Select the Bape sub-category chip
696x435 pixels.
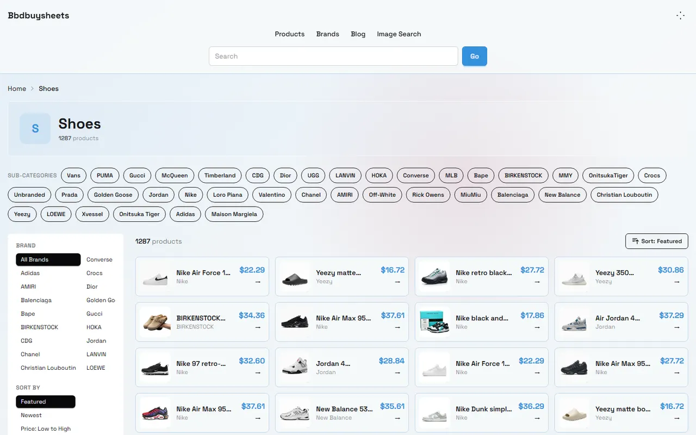(x=481, y=176)
